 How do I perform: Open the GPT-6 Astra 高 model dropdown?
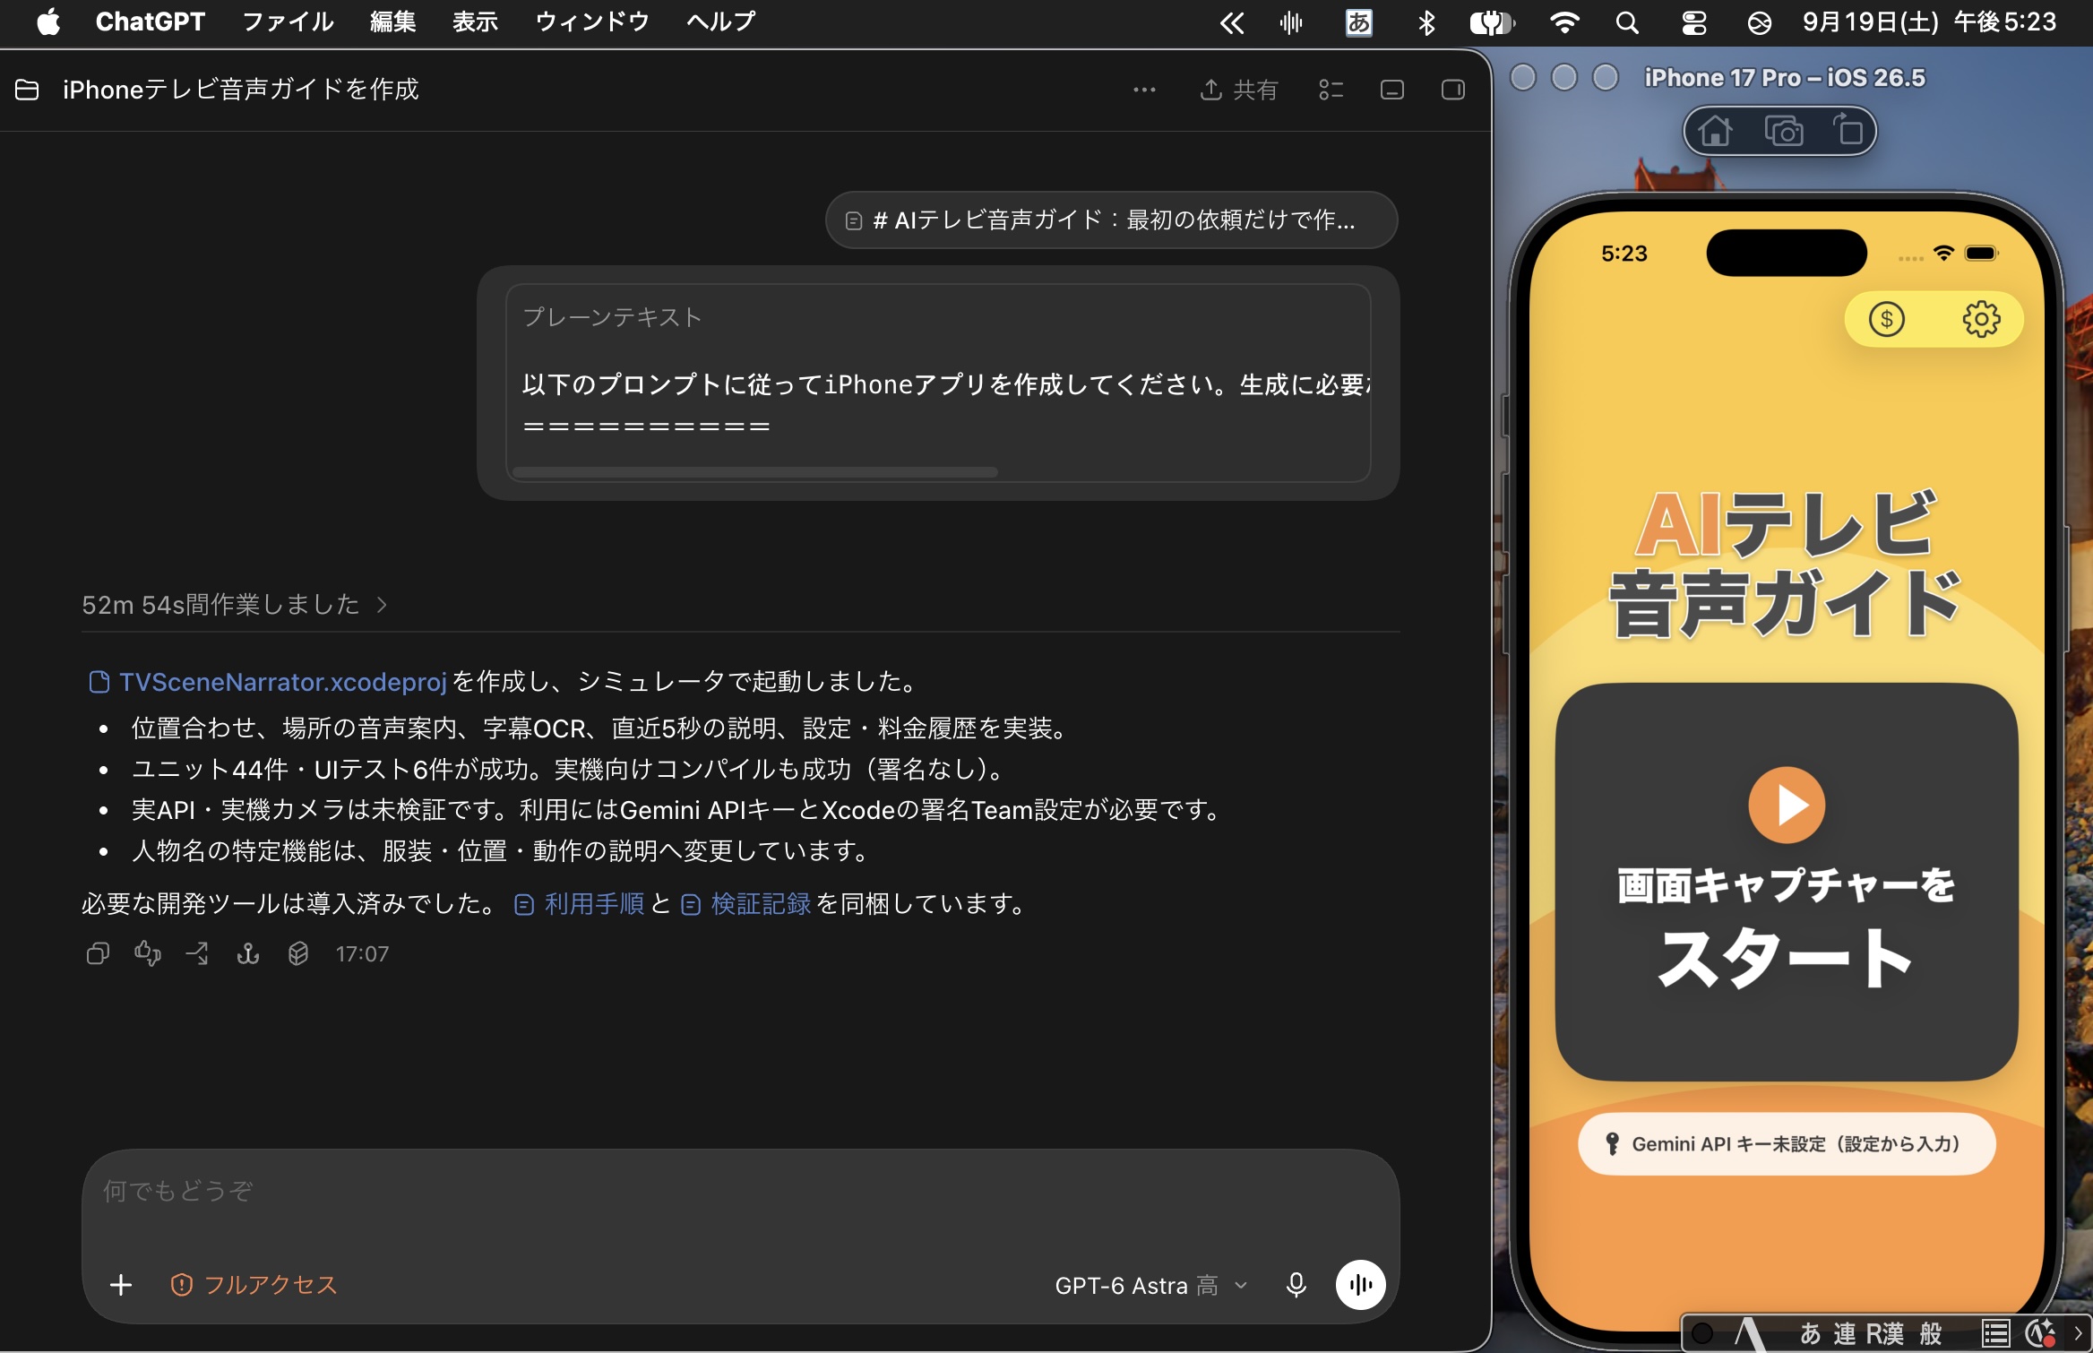(x=1150, y=1286)
